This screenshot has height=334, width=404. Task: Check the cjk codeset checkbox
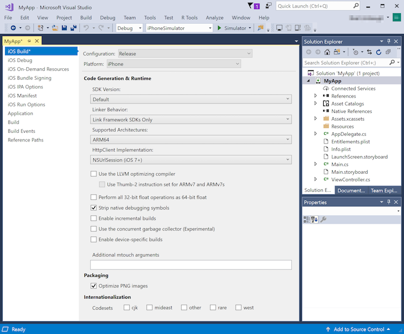(x=127, y=307)
